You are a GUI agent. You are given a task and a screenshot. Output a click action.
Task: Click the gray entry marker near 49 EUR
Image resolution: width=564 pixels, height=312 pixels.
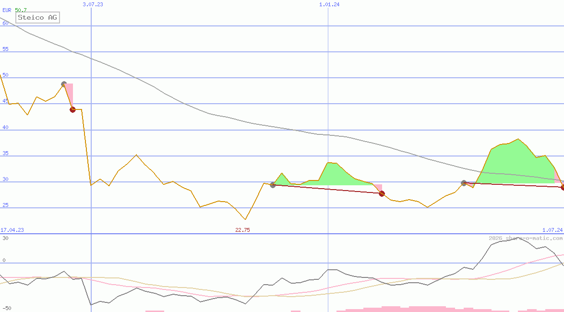(x=64, y=84)
